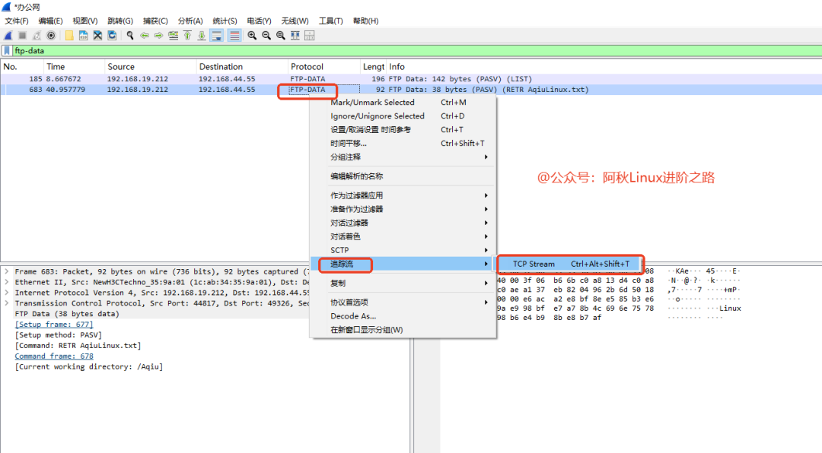Click the find packet magnifier icon

click(x=130, y=35)
